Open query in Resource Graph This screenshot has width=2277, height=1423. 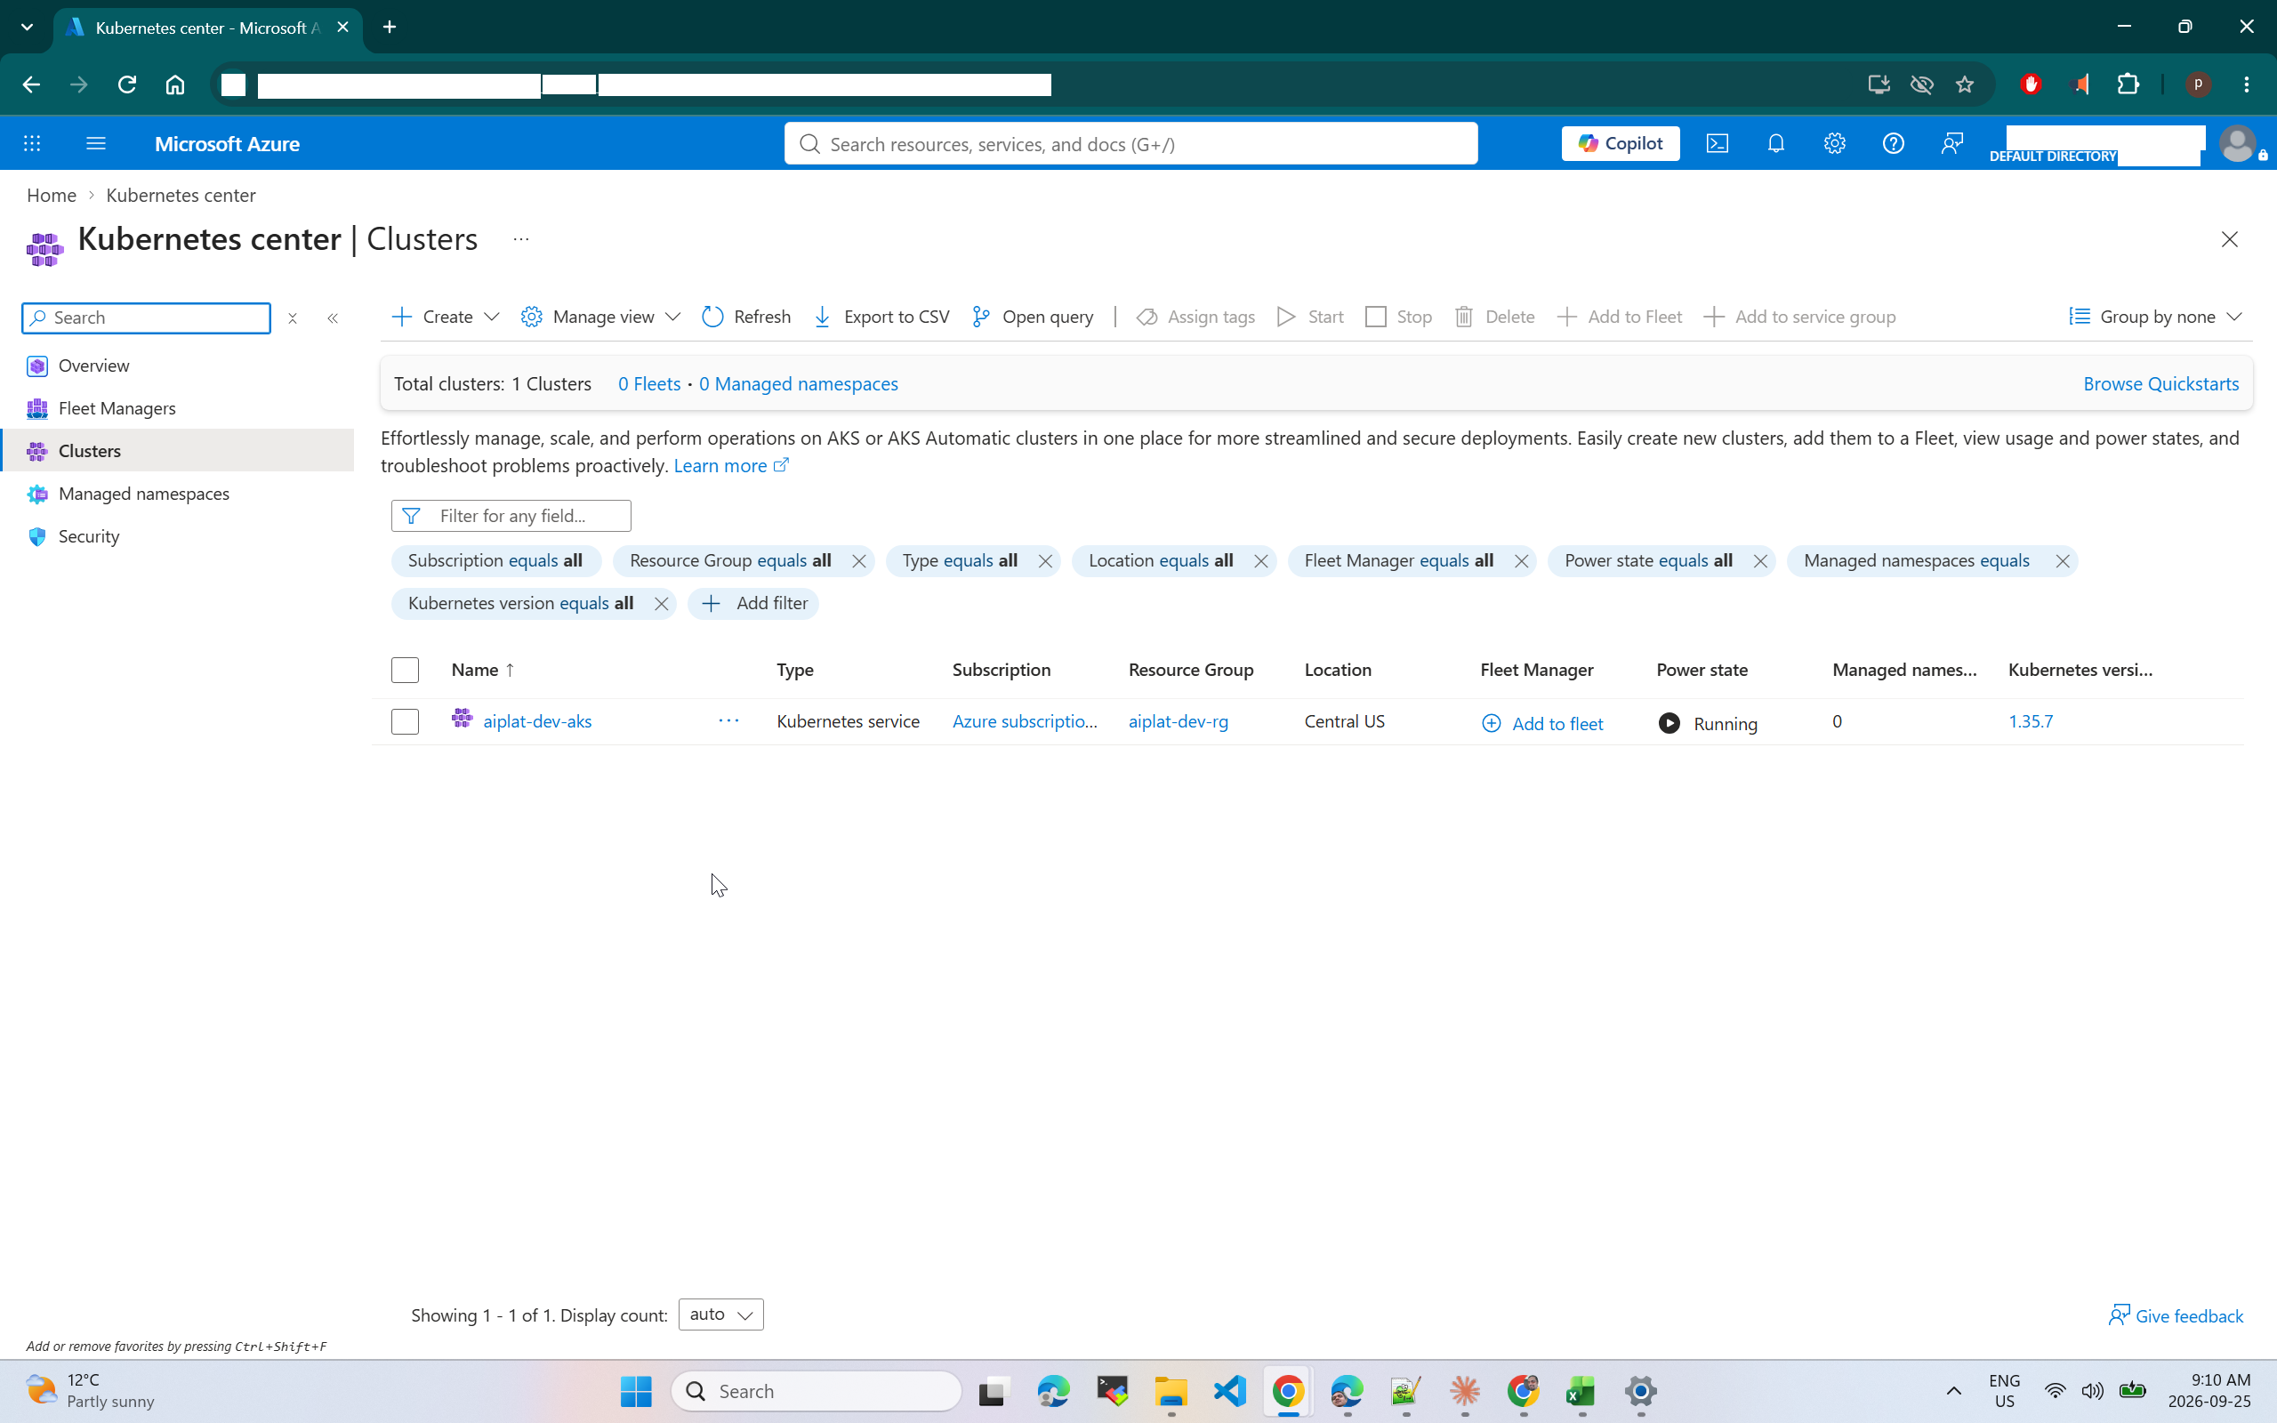tap(1032, 318)
